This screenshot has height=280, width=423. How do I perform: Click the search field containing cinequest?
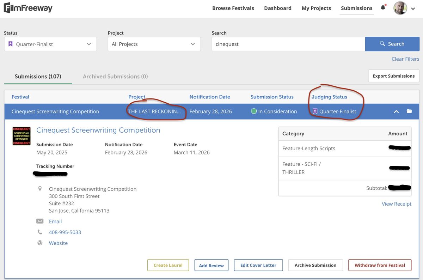coord(288,44)
